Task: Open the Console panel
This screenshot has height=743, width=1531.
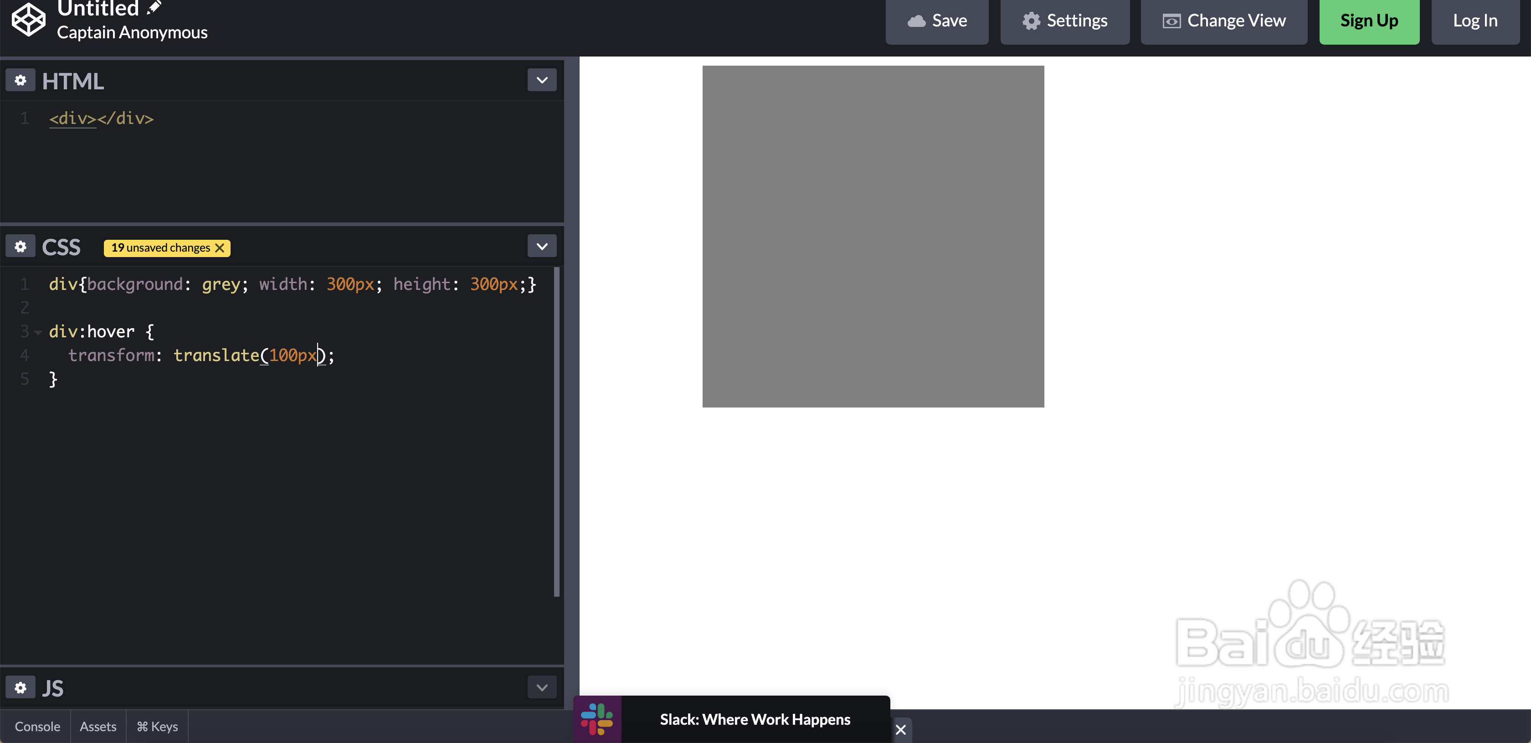Action: coord(37,726)
